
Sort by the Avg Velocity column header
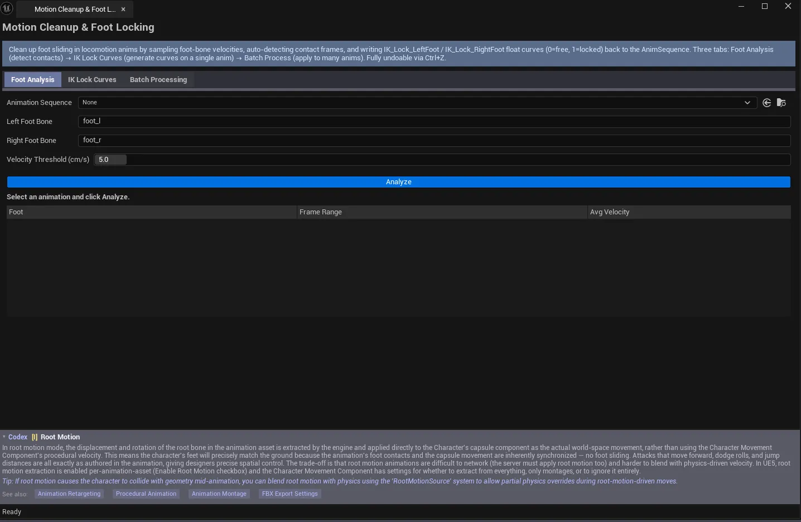[x=689, y=212]
